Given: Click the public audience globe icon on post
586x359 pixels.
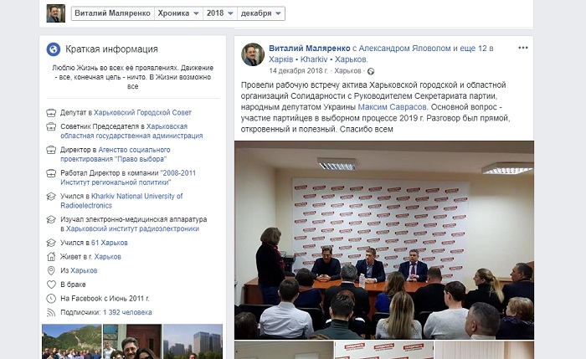Looking at the screenshot, I should pyautogui.click(x=371, y=71).
